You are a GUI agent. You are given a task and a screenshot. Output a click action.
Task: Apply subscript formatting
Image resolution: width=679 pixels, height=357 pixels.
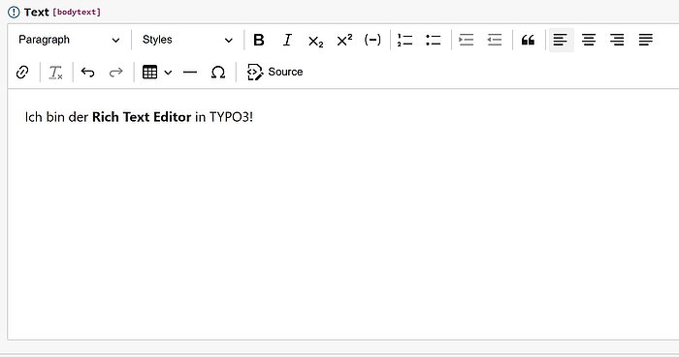(315, 40)
